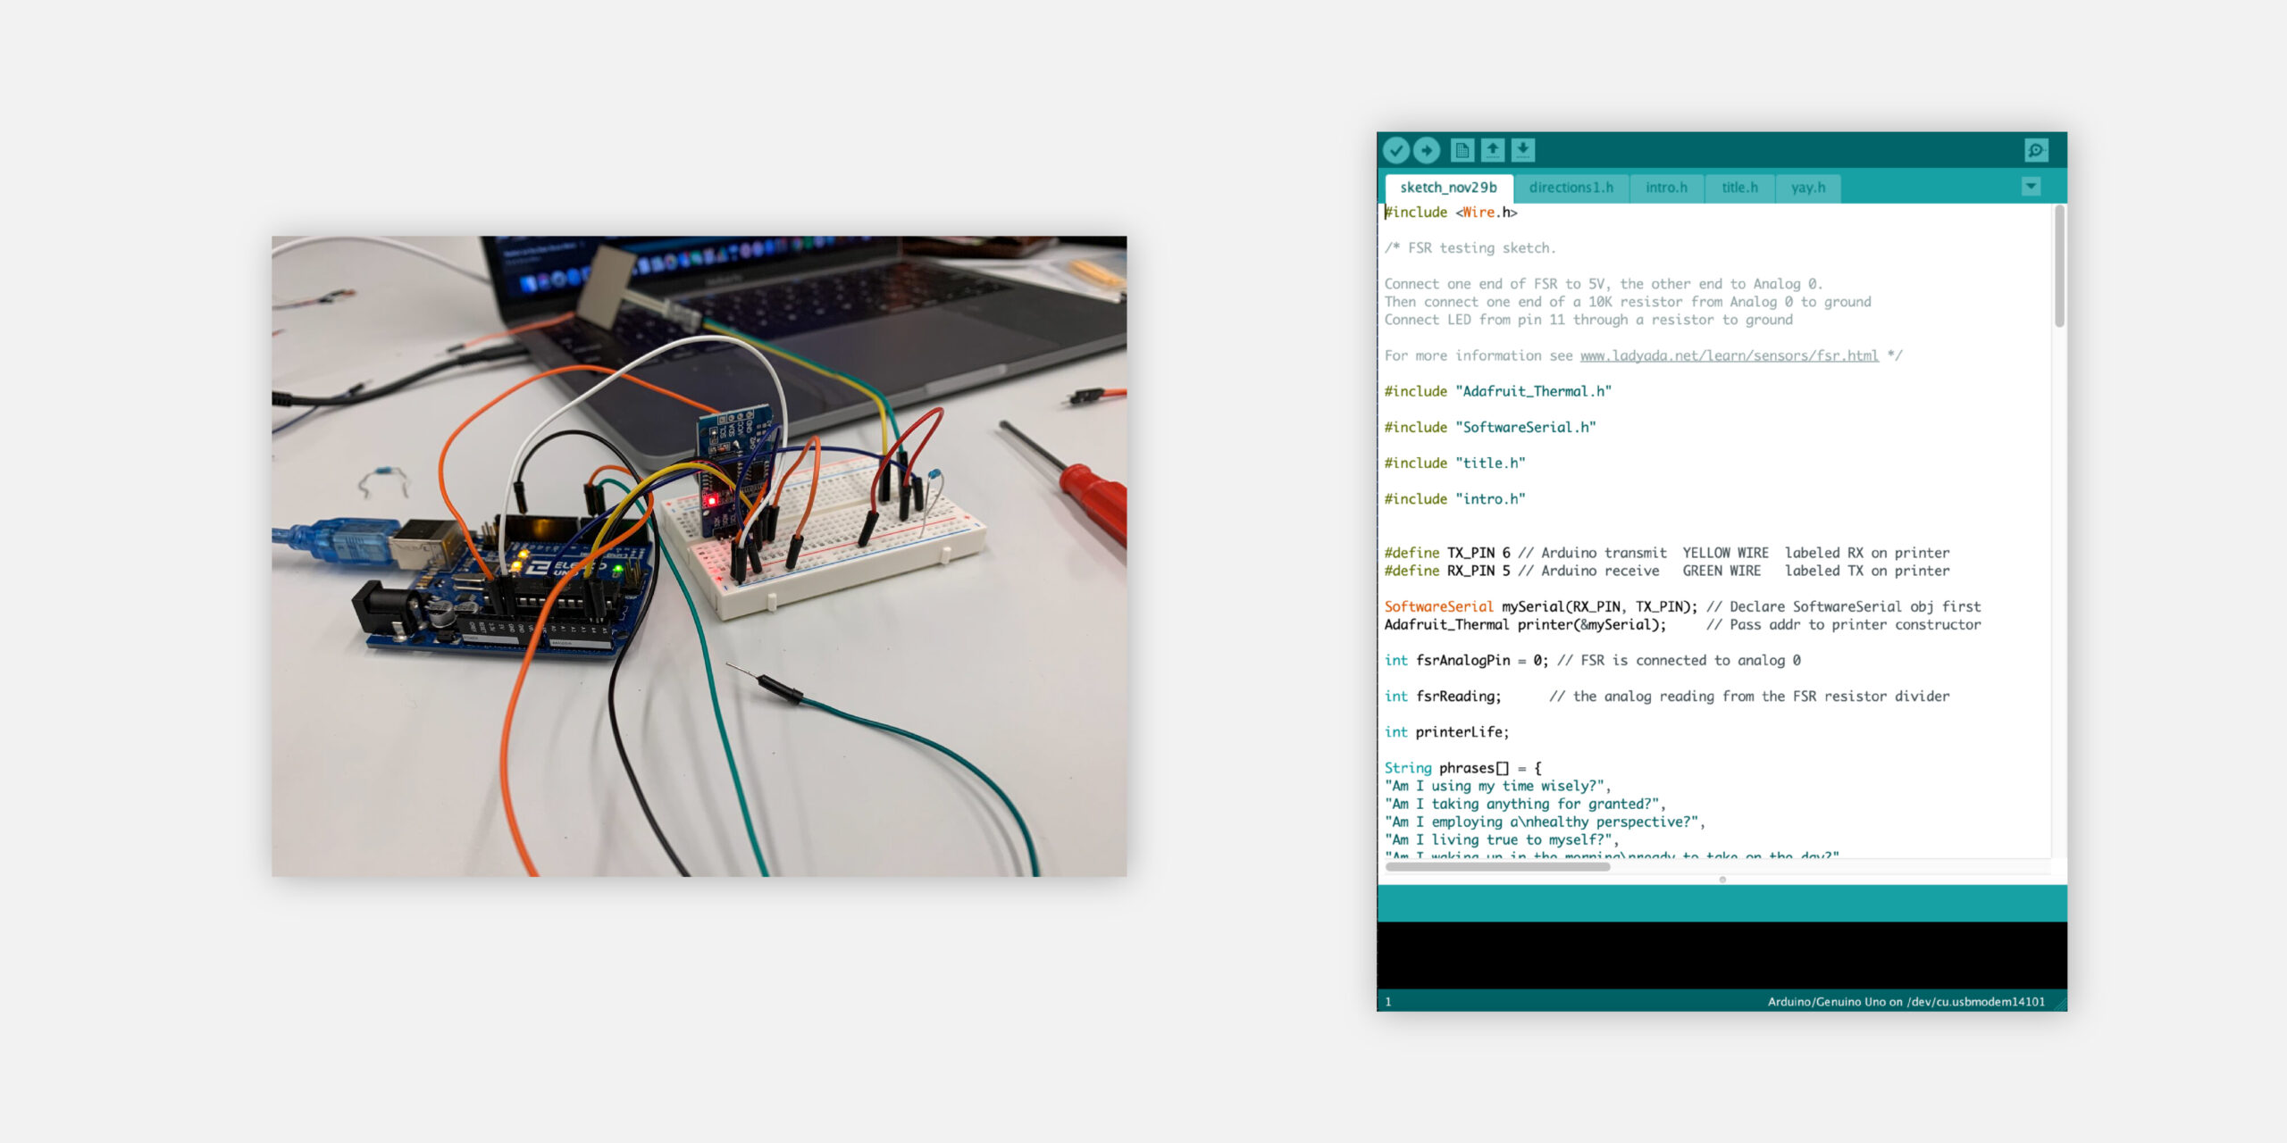The height and width of the screenshot is (1143, 2287).
Task: Switch to the sketch_nov29b tab
Action: point(1448,188)
